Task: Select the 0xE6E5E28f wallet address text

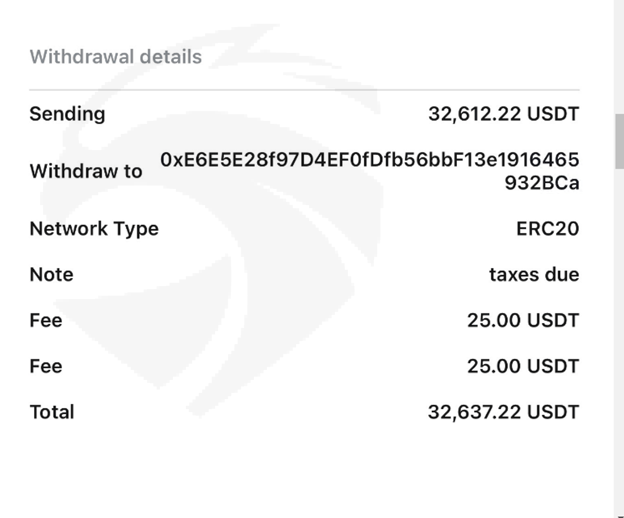Action: [x=369, y=160]
